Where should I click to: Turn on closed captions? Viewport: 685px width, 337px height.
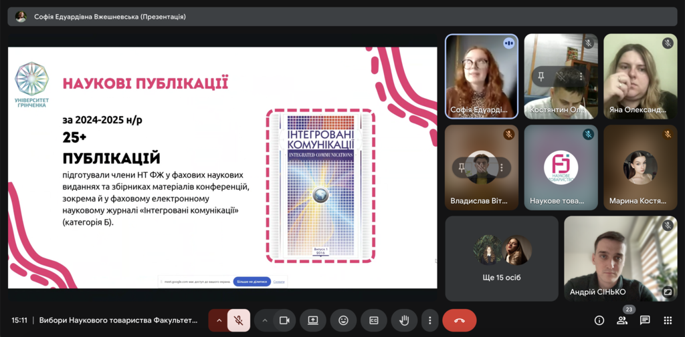374,320
